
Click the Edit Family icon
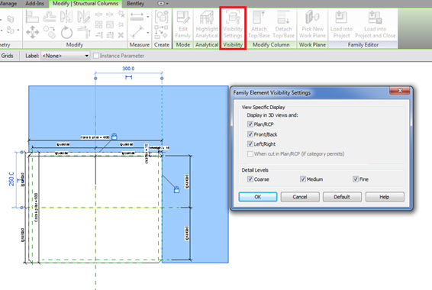point(183,24)
